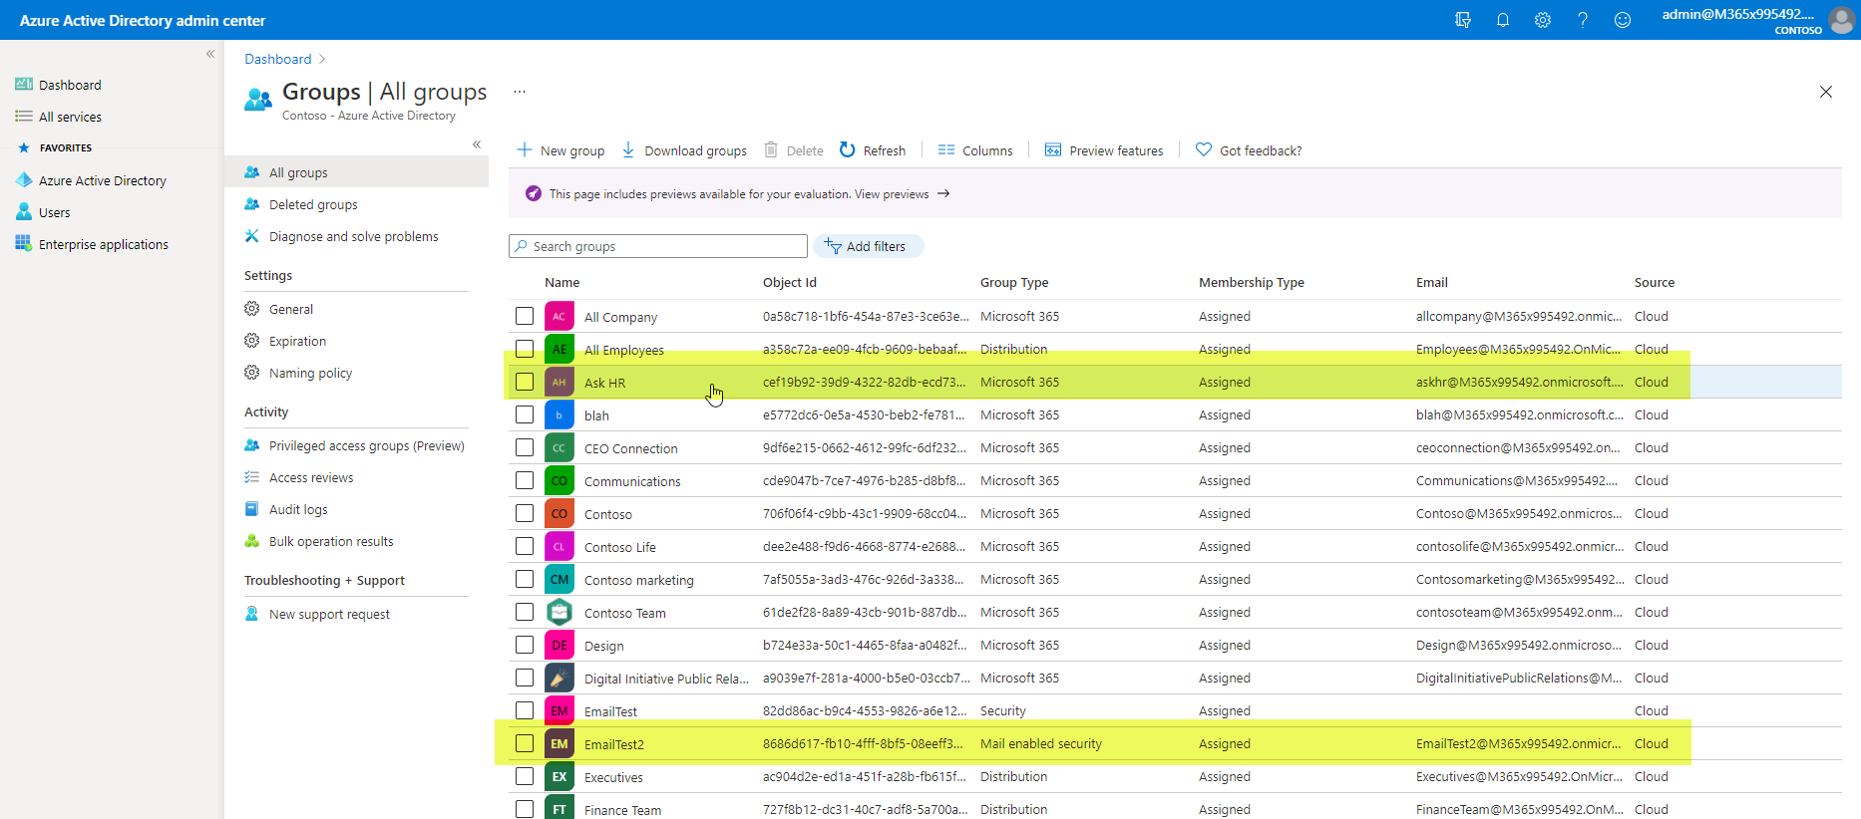
Task: Click the Contoso Team group avatar
Action: (559, 613)
